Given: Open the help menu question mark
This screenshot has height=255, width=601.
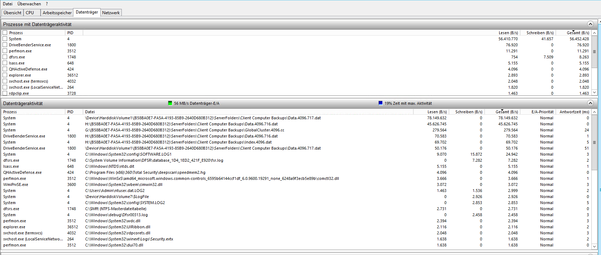Looking at the screenshot, I should [47, 4].
